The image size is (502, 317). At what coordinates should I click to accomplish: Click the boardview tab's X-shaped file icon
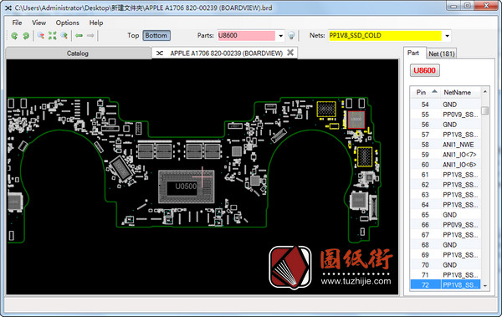(160, 54)
